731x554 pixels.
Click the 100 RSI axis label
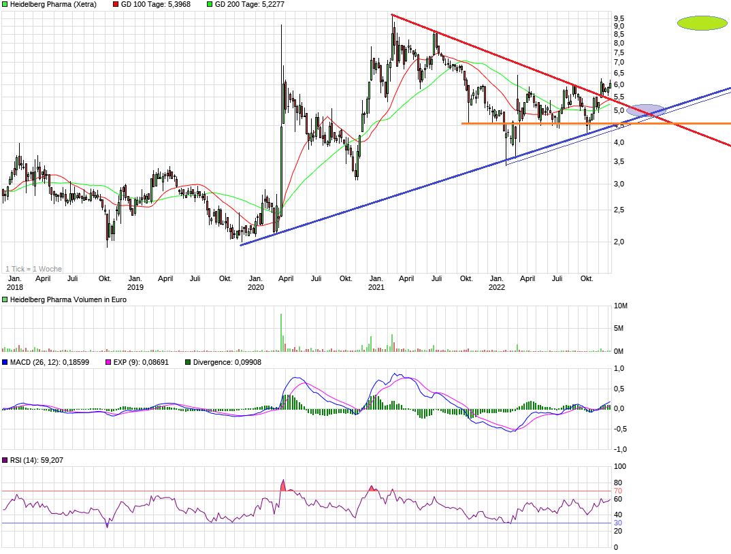[x=620, y=466]
